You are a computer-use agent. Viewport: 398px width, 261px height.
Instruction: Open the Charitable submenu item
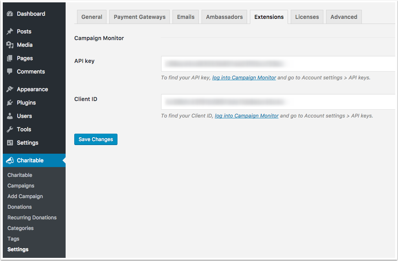[20, 175]
